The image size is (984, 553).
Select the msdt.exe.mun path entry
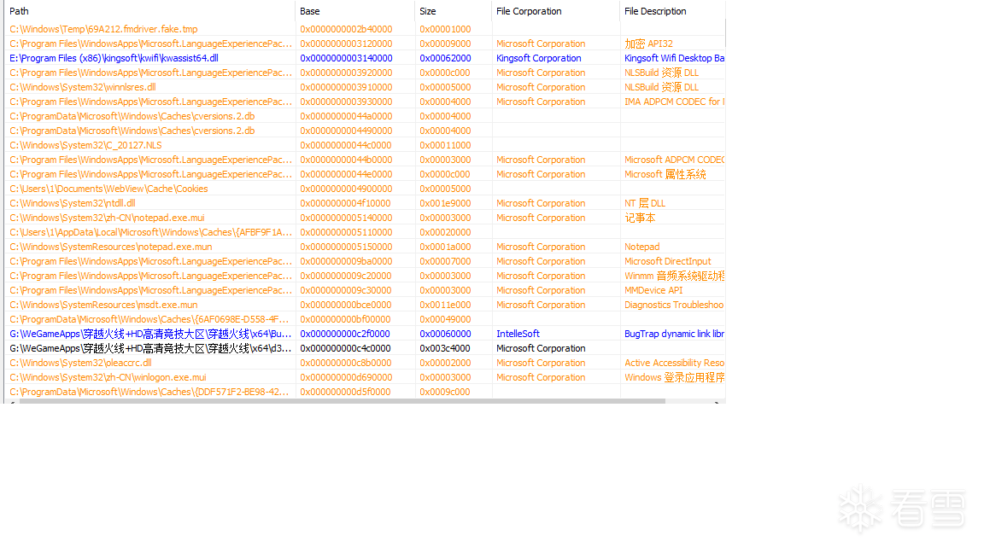(x=103, y=305)
